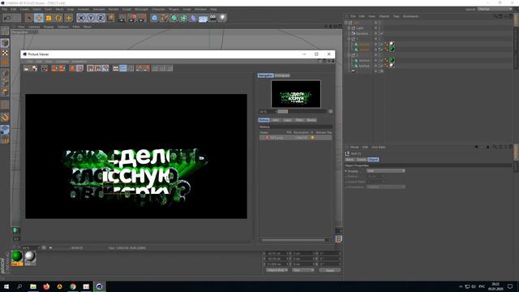This screenshot has width=519, height=292.
Task: Click the Subdivision Surface generator icon
Action: pyautogui.click(x=174, y=18)
